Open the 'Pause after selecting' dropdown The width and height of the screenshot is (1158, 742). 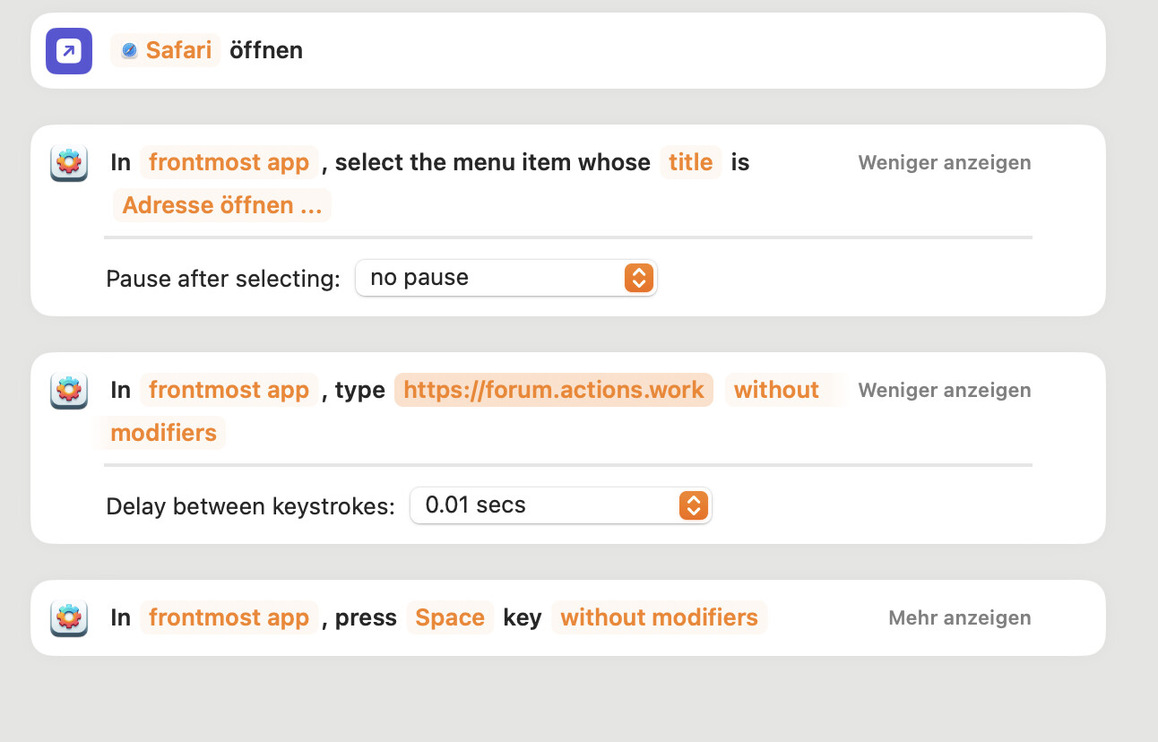(x=506, y=278)
